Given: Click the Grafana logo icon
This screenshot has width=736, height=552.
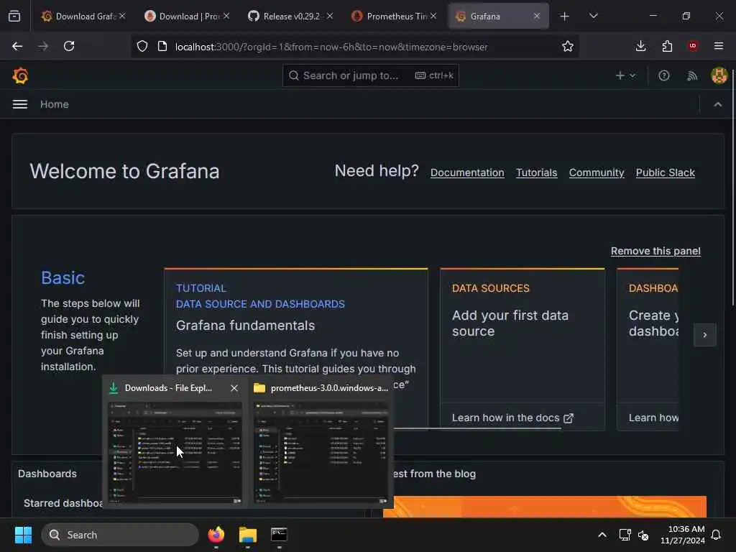Looking at the screenshot, I should pyautogui.click(x=20, y=75).
